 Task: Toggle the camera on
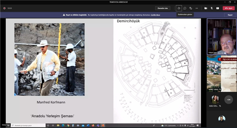(206, 8)
